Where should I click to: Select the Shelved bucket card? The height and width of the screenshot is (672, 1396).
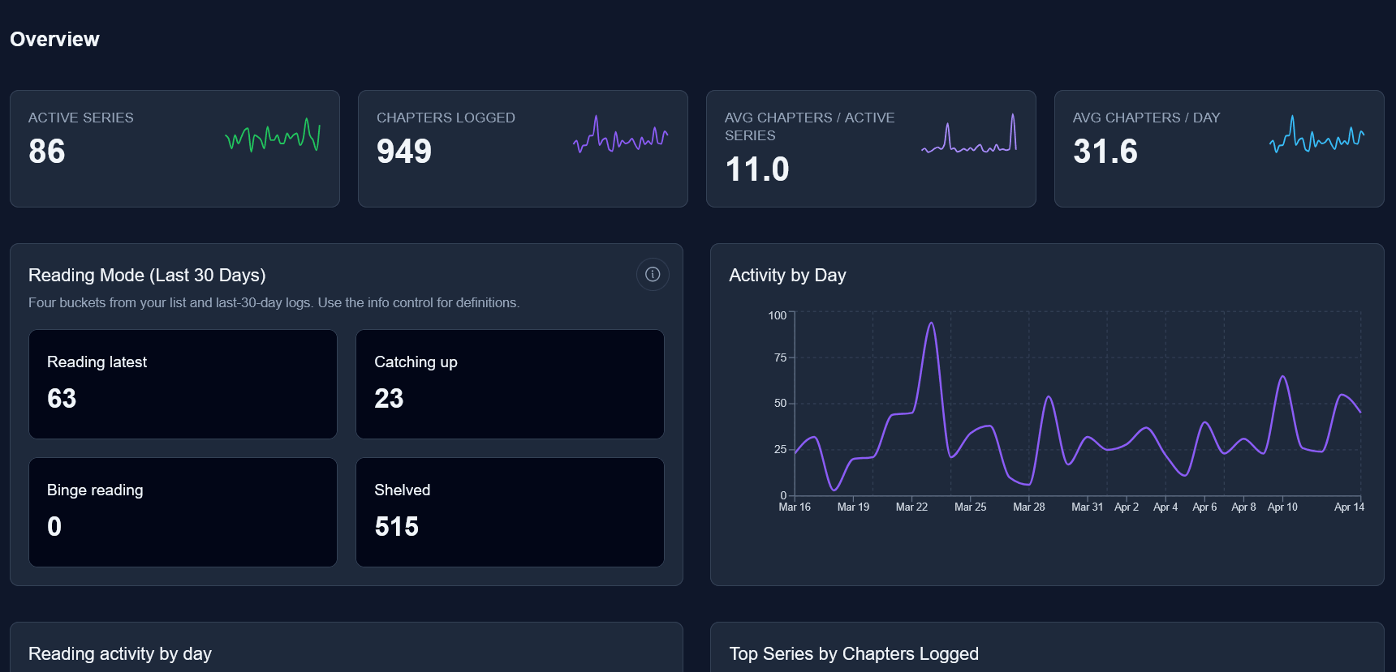pos(510,512)
